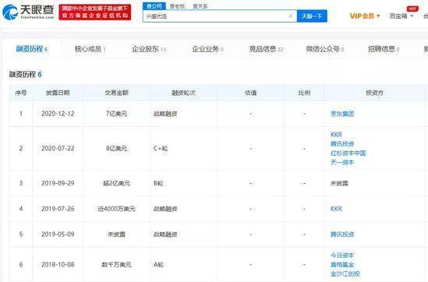Open investor link 金沙江创投
This screenshot has width=428, height=282.
coord(345,273)
